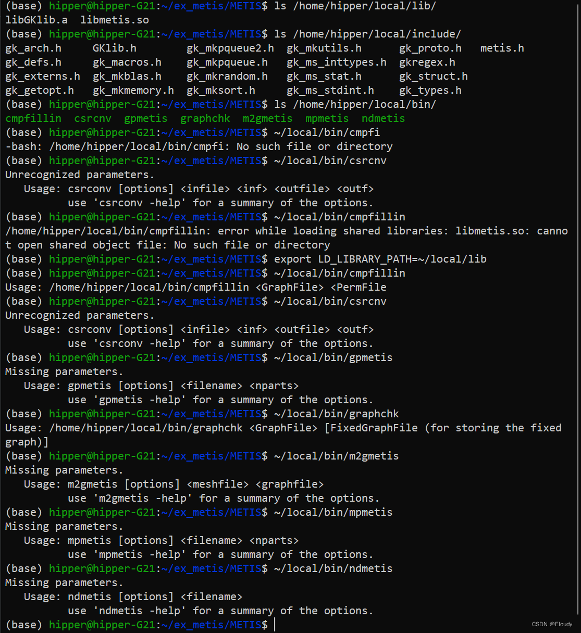Click metis.h header name

502,48
